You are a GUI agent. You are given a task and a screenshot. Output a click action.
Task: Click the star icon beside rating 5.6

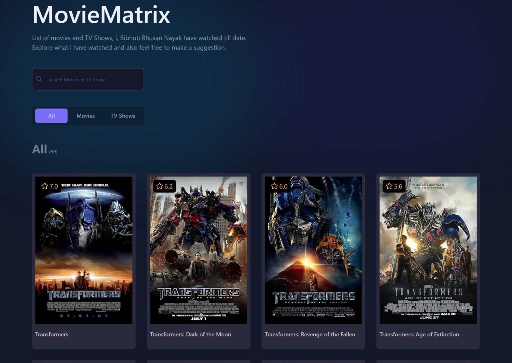point(389,186)
